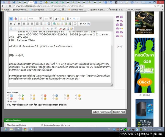Open the Font dropdown
Screen dimensions: 165x137
click(x=35, y=19)
